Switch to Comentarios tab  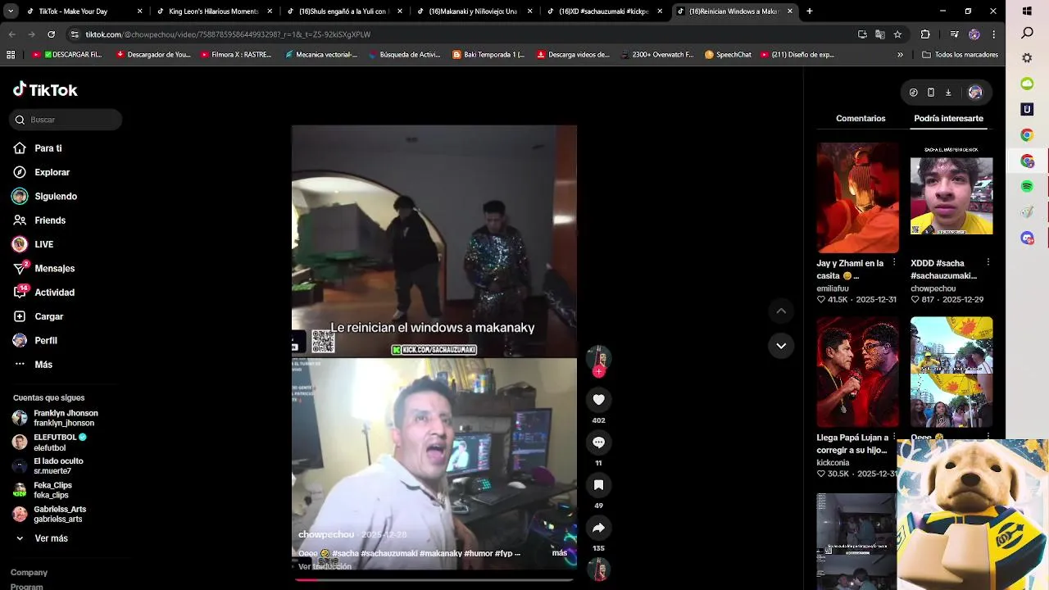pos(861,119)
